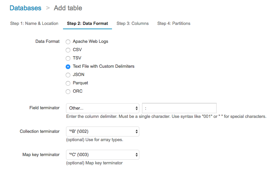Select the TSV radio button
This screenshot has width=271, height=172.
[68, 58]
